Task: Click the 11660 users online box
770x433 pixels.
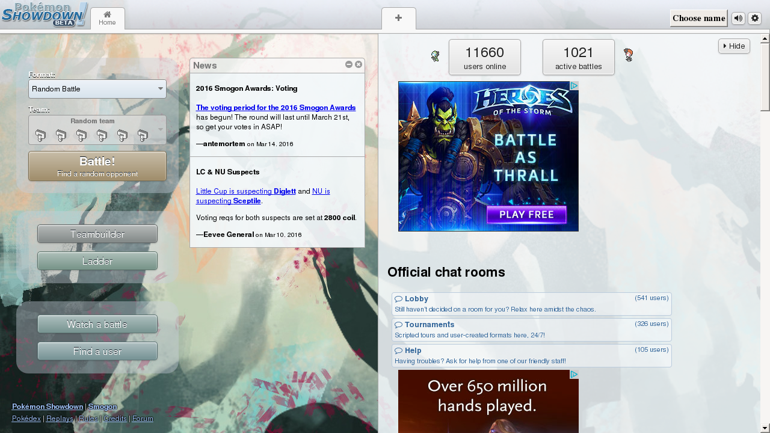Action: point(485,57)
